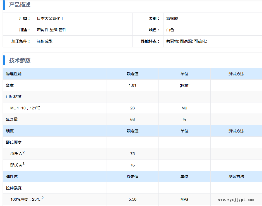The height and width of the screenshot is (206, 262).
Task: Select the ML 1+10, 121℃ row label
Action: point(25,108)
